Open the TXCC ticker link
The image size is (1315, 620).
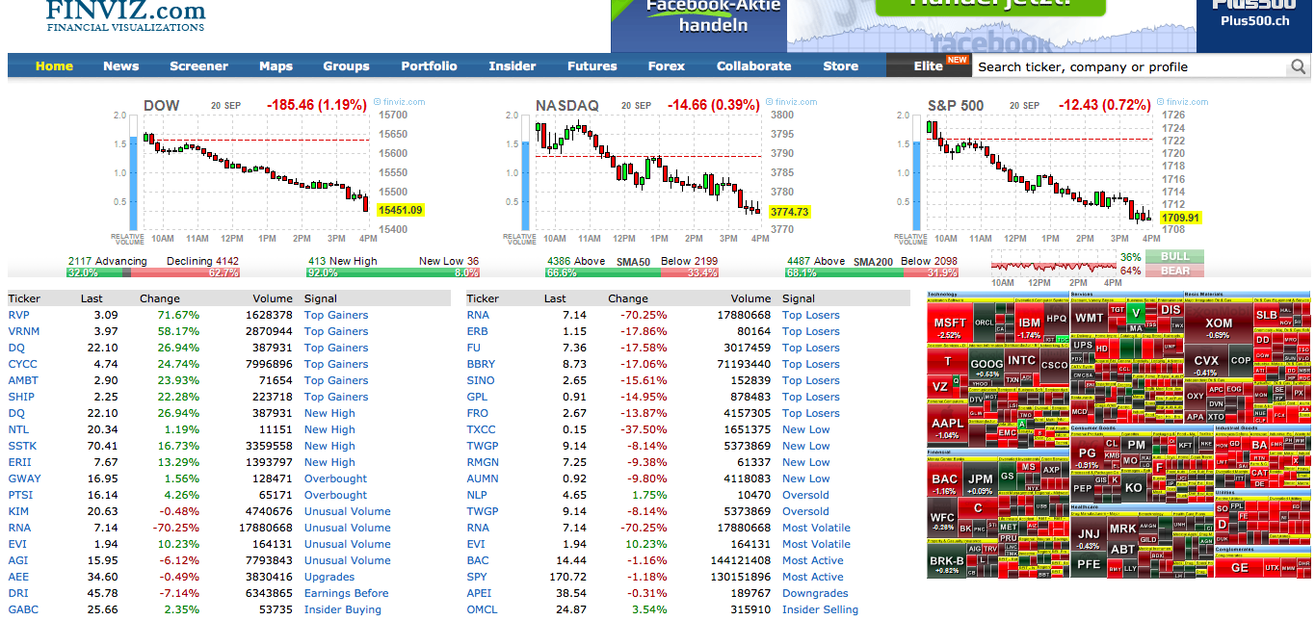coord(481,429)
